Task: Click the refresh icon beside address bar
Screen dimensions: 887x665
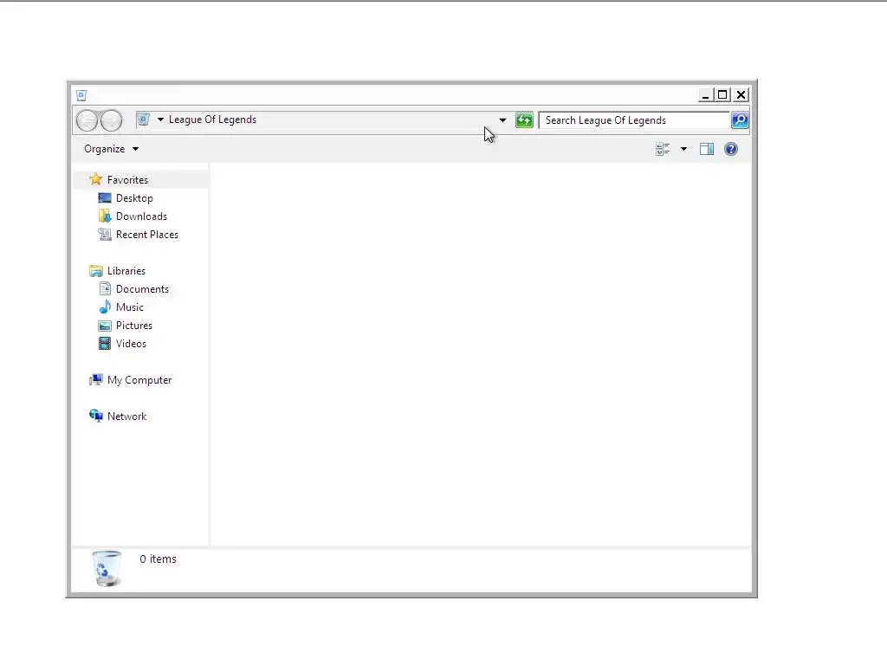Action: pos(524,119)
